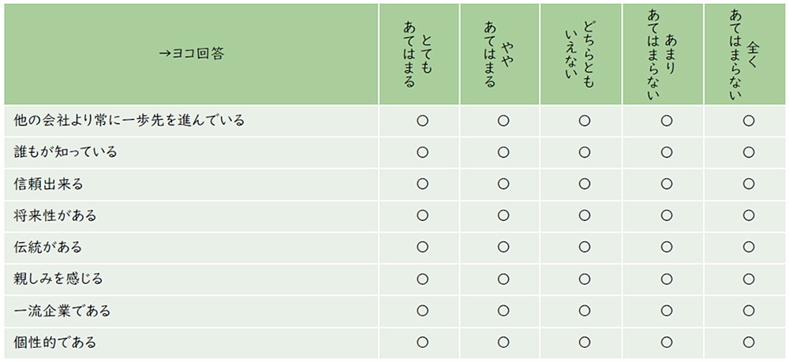
Task: Click the 伝統がある row label
Action: (x=48, y=247)
